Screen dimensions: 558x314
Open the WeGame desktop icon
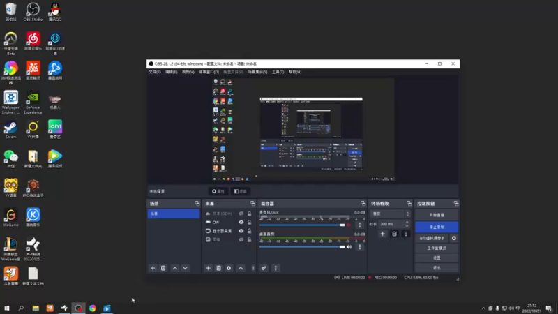coord(10,218)
